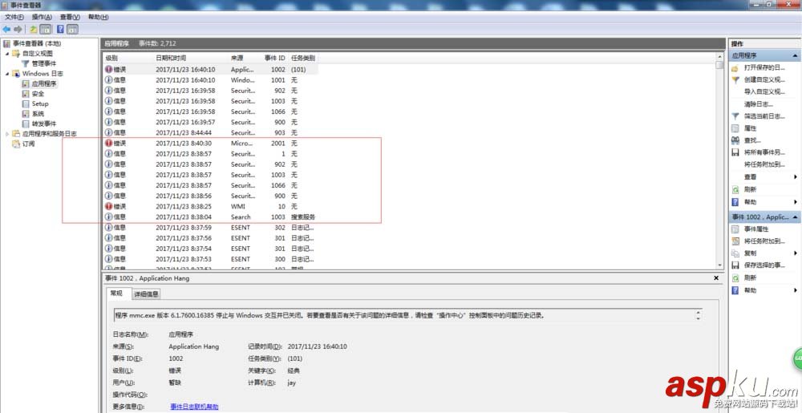
Task: Close the event 1002 details pane
Action: (x=716, y=278)
